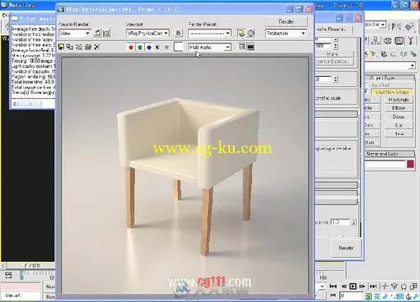
Task: Collapse the Object Type rollout
Action: [x=390, y=78]
